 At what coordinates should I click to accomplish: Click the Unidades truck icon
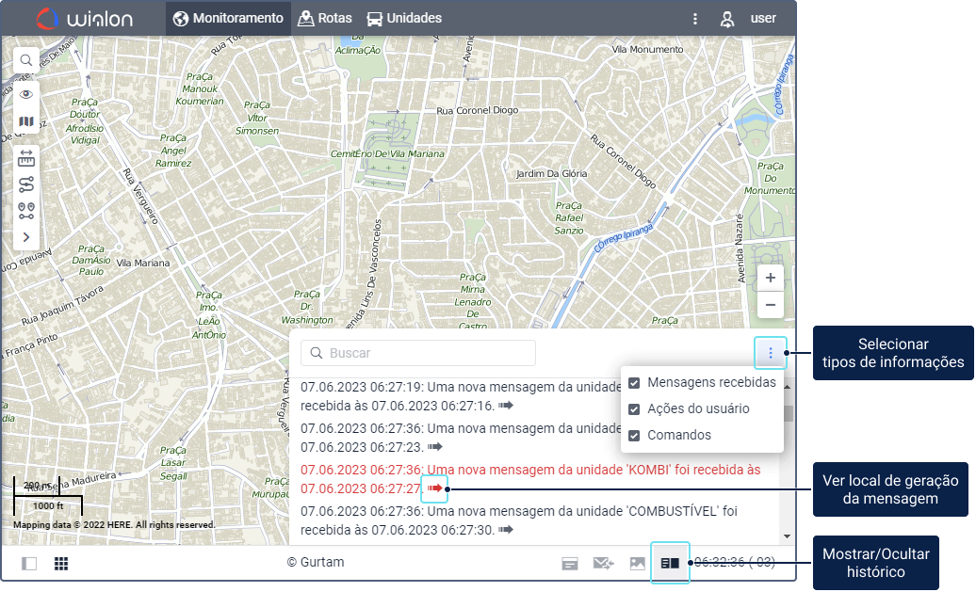coord(374,19)
